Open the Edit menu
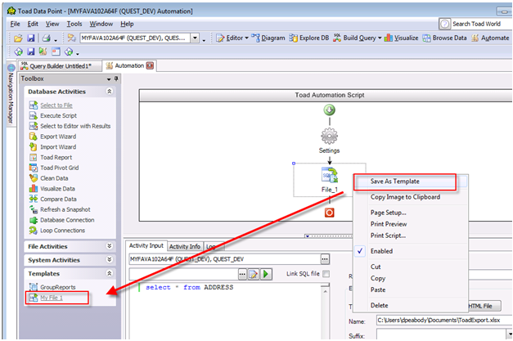Image resolution: width=513 pixels, height=341 pixels. point(33,24)
